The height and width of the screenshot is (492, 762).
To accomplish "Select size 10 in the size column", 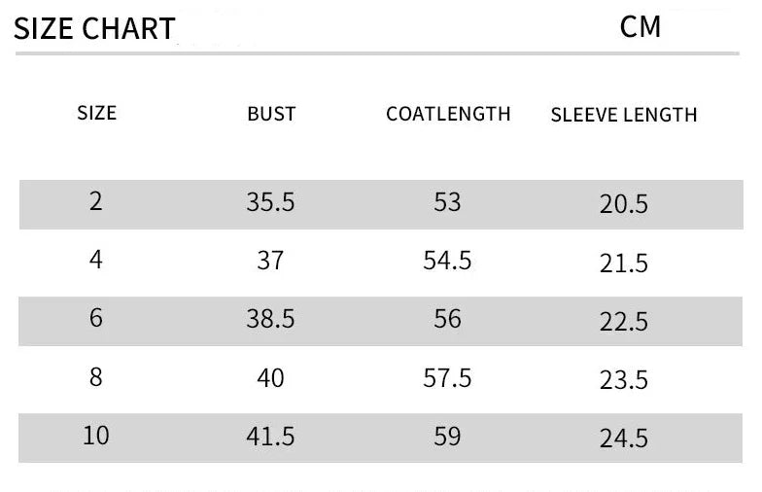I will [96, 436].
